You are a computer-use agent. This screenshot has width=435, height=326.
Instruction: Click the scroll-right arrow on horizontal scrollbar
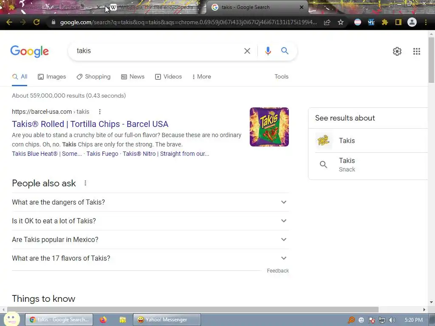point(424,309)
